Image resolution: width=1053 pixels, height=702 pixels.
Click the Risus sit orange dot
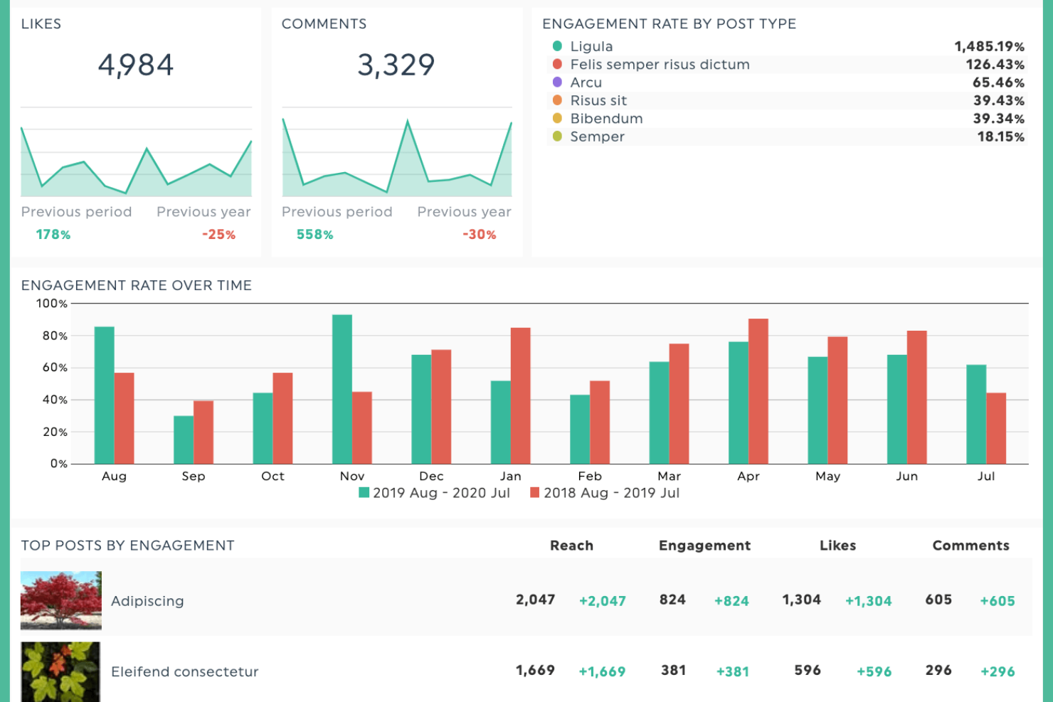pos(556,100)
